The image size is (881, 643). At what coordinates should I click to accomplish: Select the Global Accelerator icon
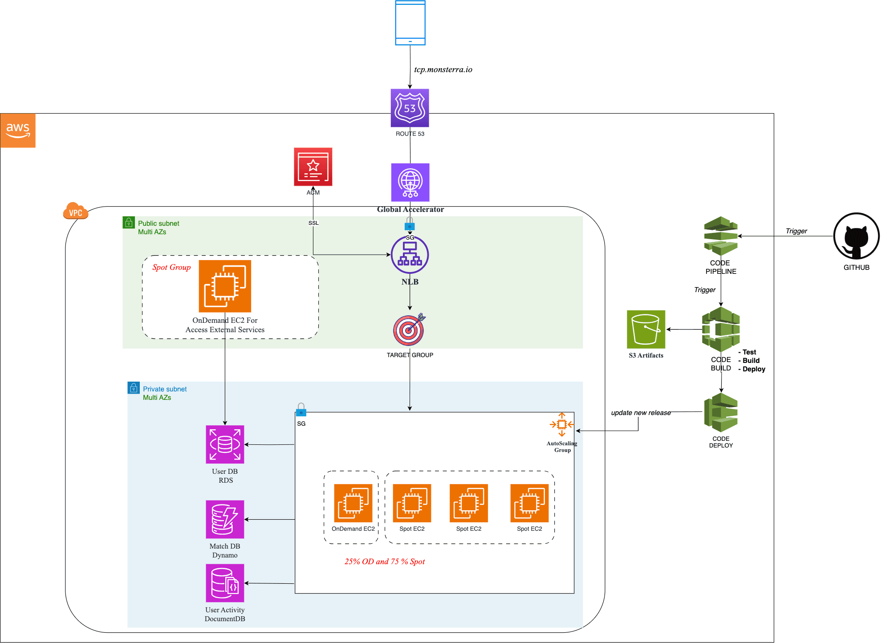[x=410, y=182]
